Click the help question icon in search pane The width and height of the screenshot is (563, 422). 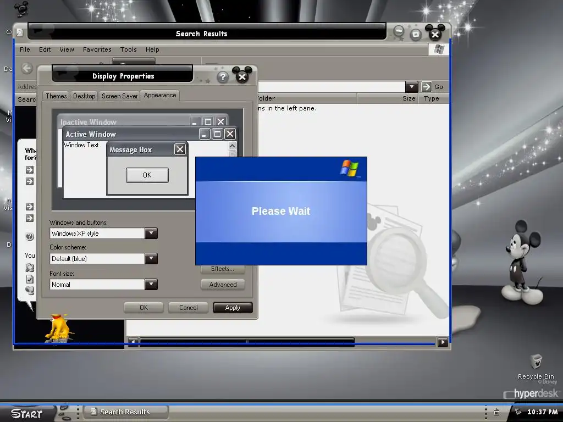[x=30, y=236]
